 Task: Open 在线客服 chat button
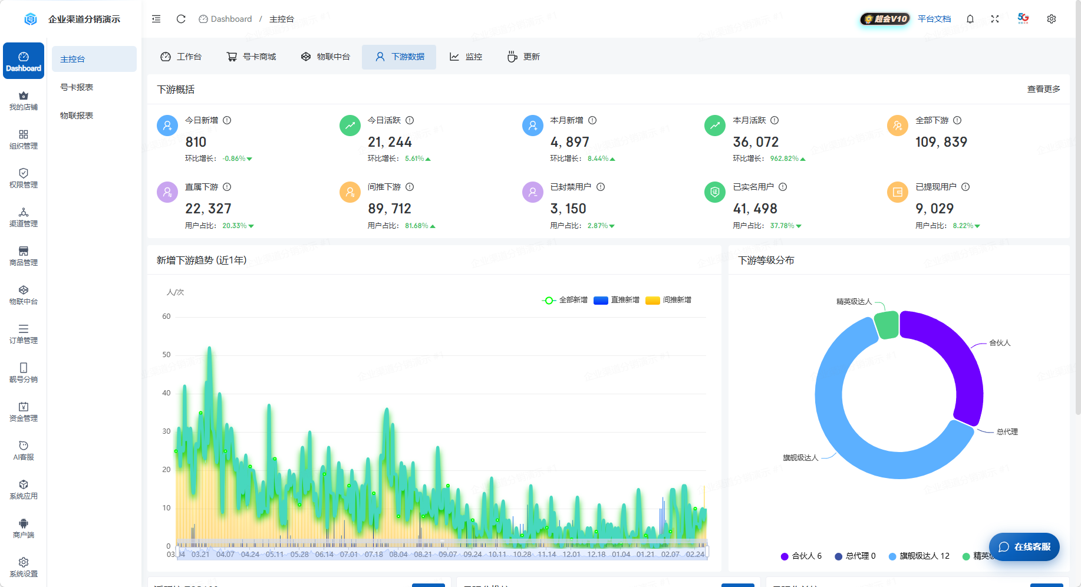click(1024, 547)
